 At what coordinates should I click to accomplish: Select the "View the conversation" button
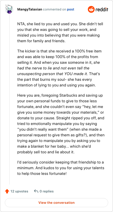coord(56,203)
